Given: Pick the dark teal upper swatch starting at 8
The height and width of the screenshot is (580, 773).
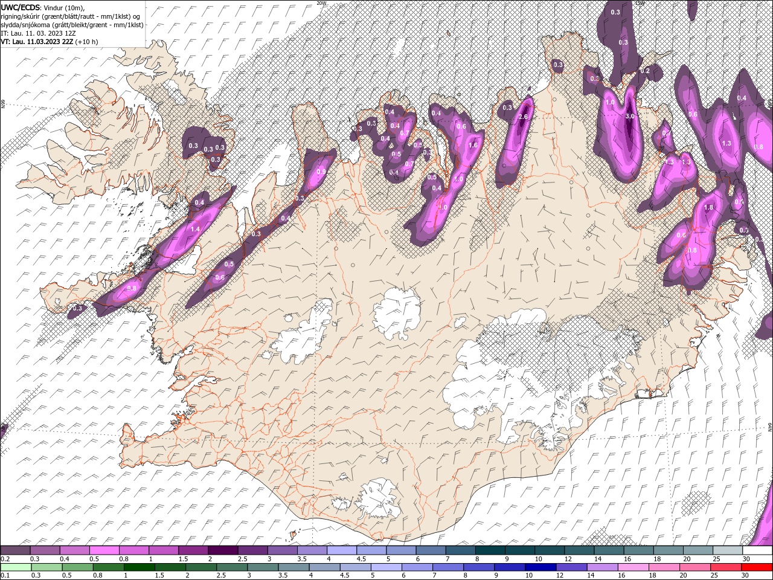Looking at the screenshot, I should 490,550.
